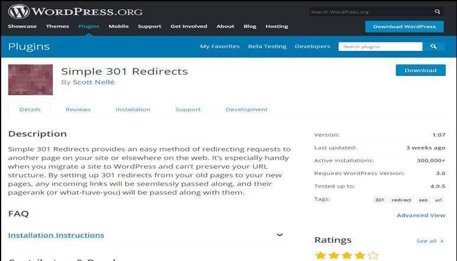The width and height of the screenshot is (457, 261).
Task: Click the Ratings heading
Action: click(x=333, y=240)
